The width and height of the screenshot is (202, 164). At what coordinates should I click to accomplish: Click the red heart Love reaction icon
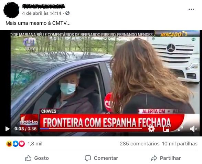click(22, 144)
